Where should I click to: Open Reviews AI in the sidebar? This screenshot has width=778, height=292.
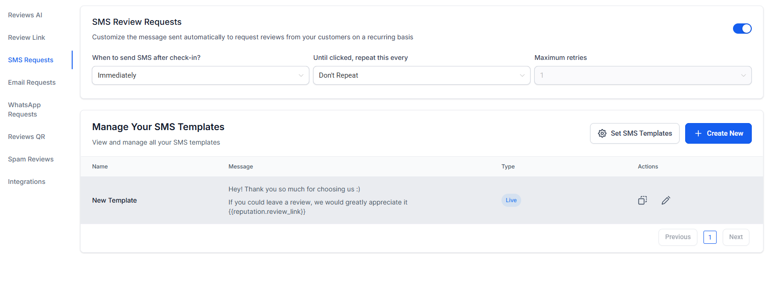[x=25, y=15]
